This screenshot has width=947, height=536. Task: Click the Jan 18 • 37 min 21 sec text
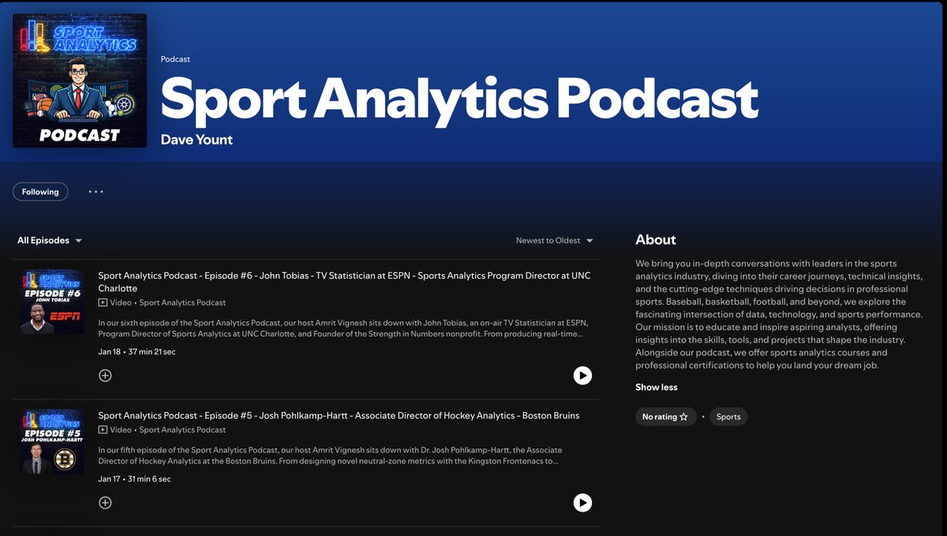[137, 352]
